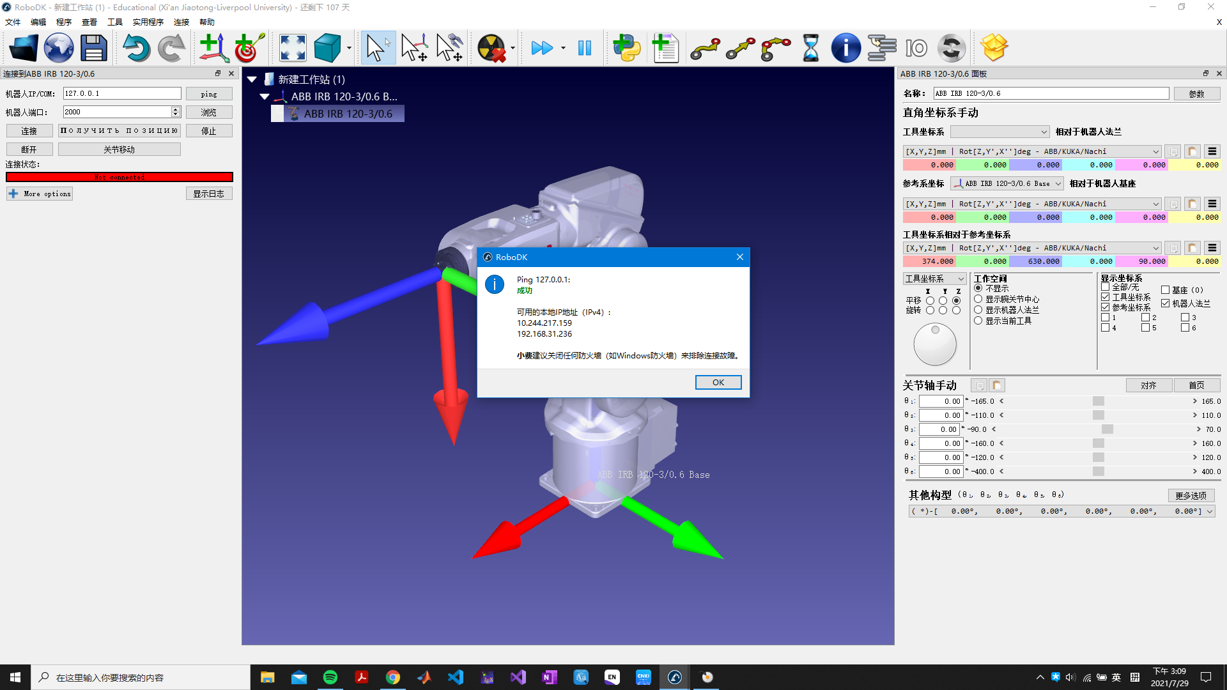Open the ABB IRB 120-3/0.6 Base reference dropdown
Viewport: 1227px width, 690px height.
coord(1007,183)
